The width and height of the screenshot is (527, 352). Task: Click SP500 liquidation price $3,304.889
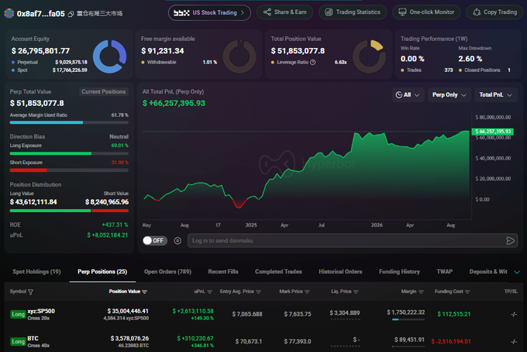tap(345, 313)
